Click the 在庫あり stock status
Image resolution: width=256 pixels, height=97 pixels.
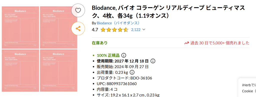(99, 43)
